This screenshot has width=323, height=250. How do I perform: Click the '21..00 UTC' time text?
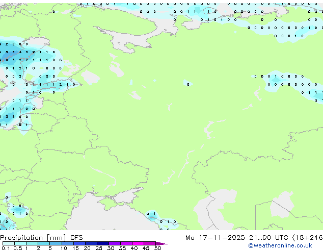[x=268, y=238]
